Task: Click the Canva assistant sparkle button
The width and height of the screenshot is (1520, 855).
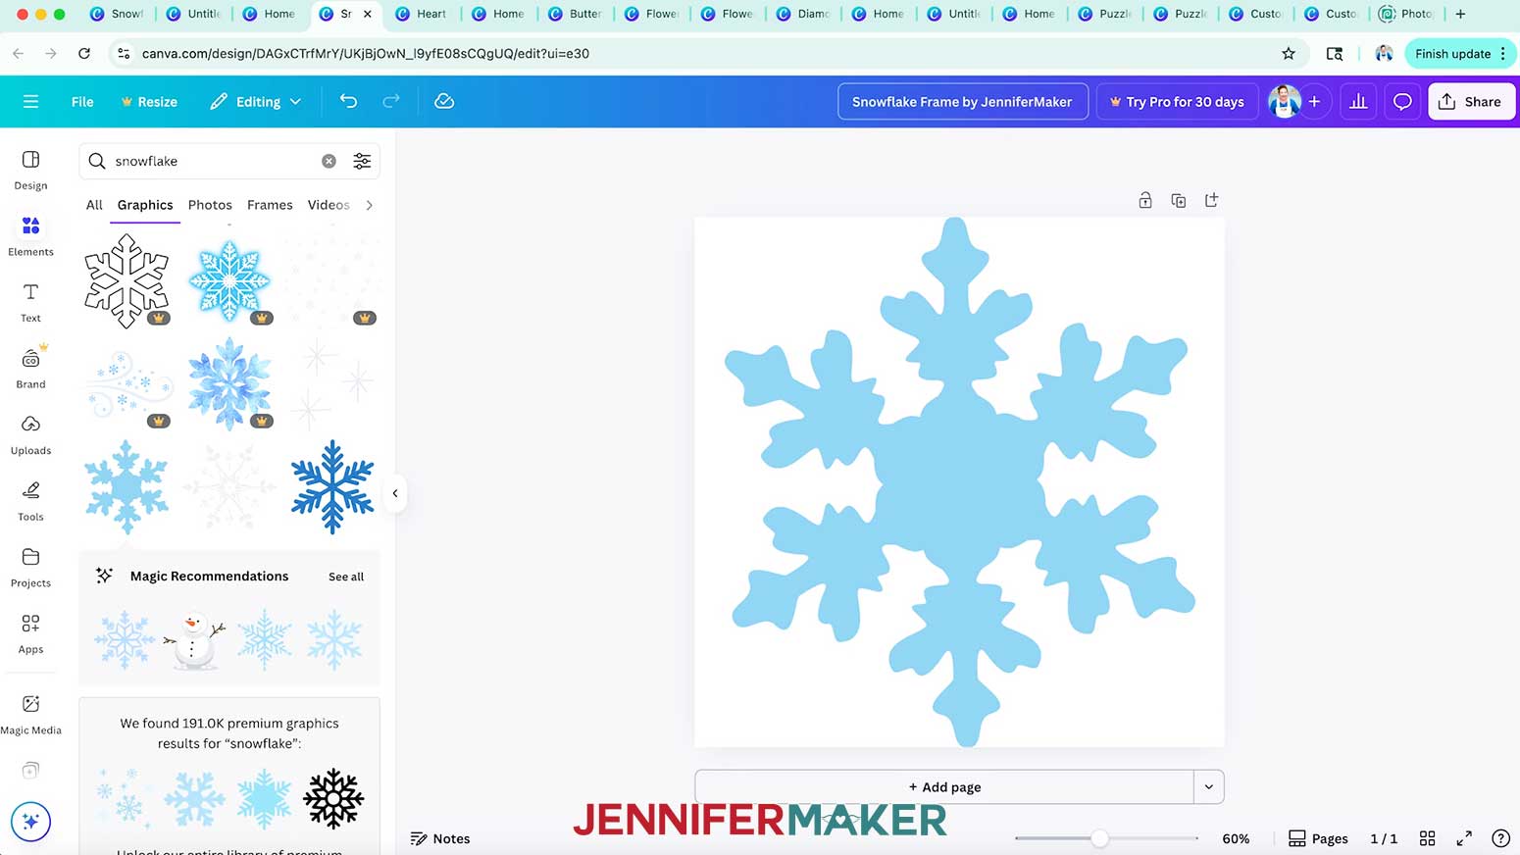Action: (x=30, y=822)
